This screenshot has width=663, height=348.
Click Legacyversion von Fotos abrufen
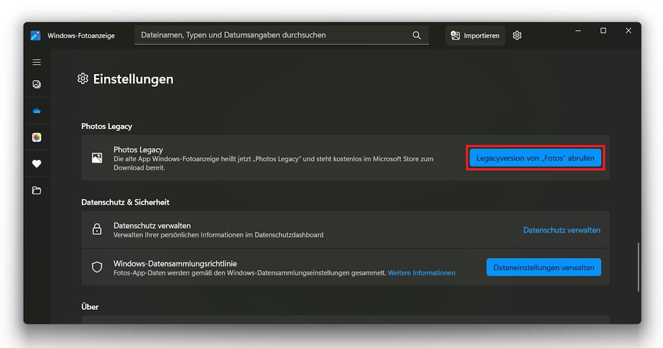click(534, 157)
